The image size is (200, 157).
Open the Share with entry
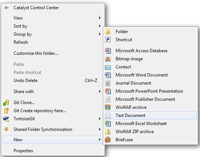pos(53,92)
